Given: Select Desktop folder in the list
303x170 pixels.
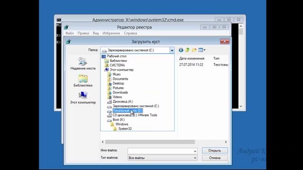Looking at the screenshot, I should (118, 83).
